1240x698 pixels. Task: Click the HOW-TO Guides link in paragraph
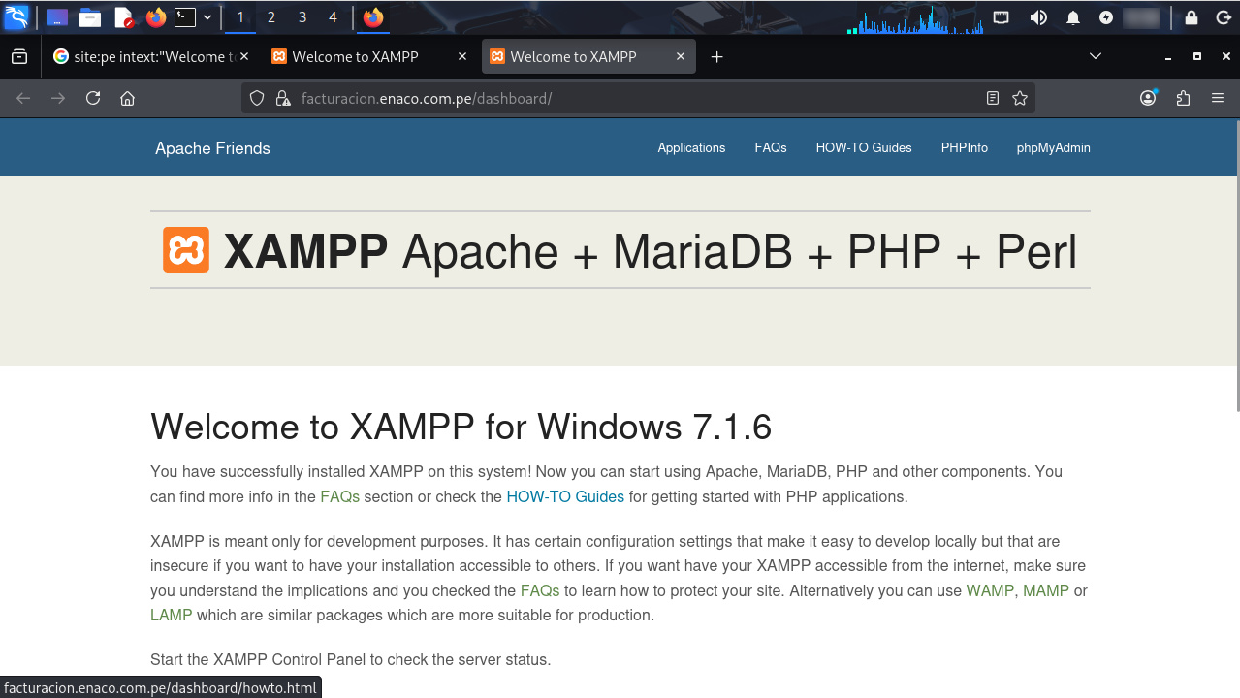[565, 497]
